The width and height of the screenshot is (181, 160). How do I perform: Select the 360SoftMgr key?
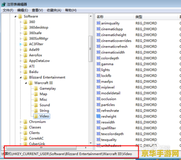tap(39, 39)
